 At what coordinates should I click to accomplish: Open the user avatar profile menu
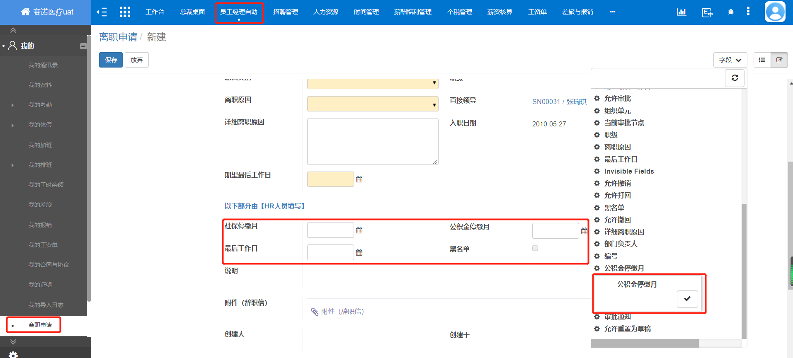[775, 12]
